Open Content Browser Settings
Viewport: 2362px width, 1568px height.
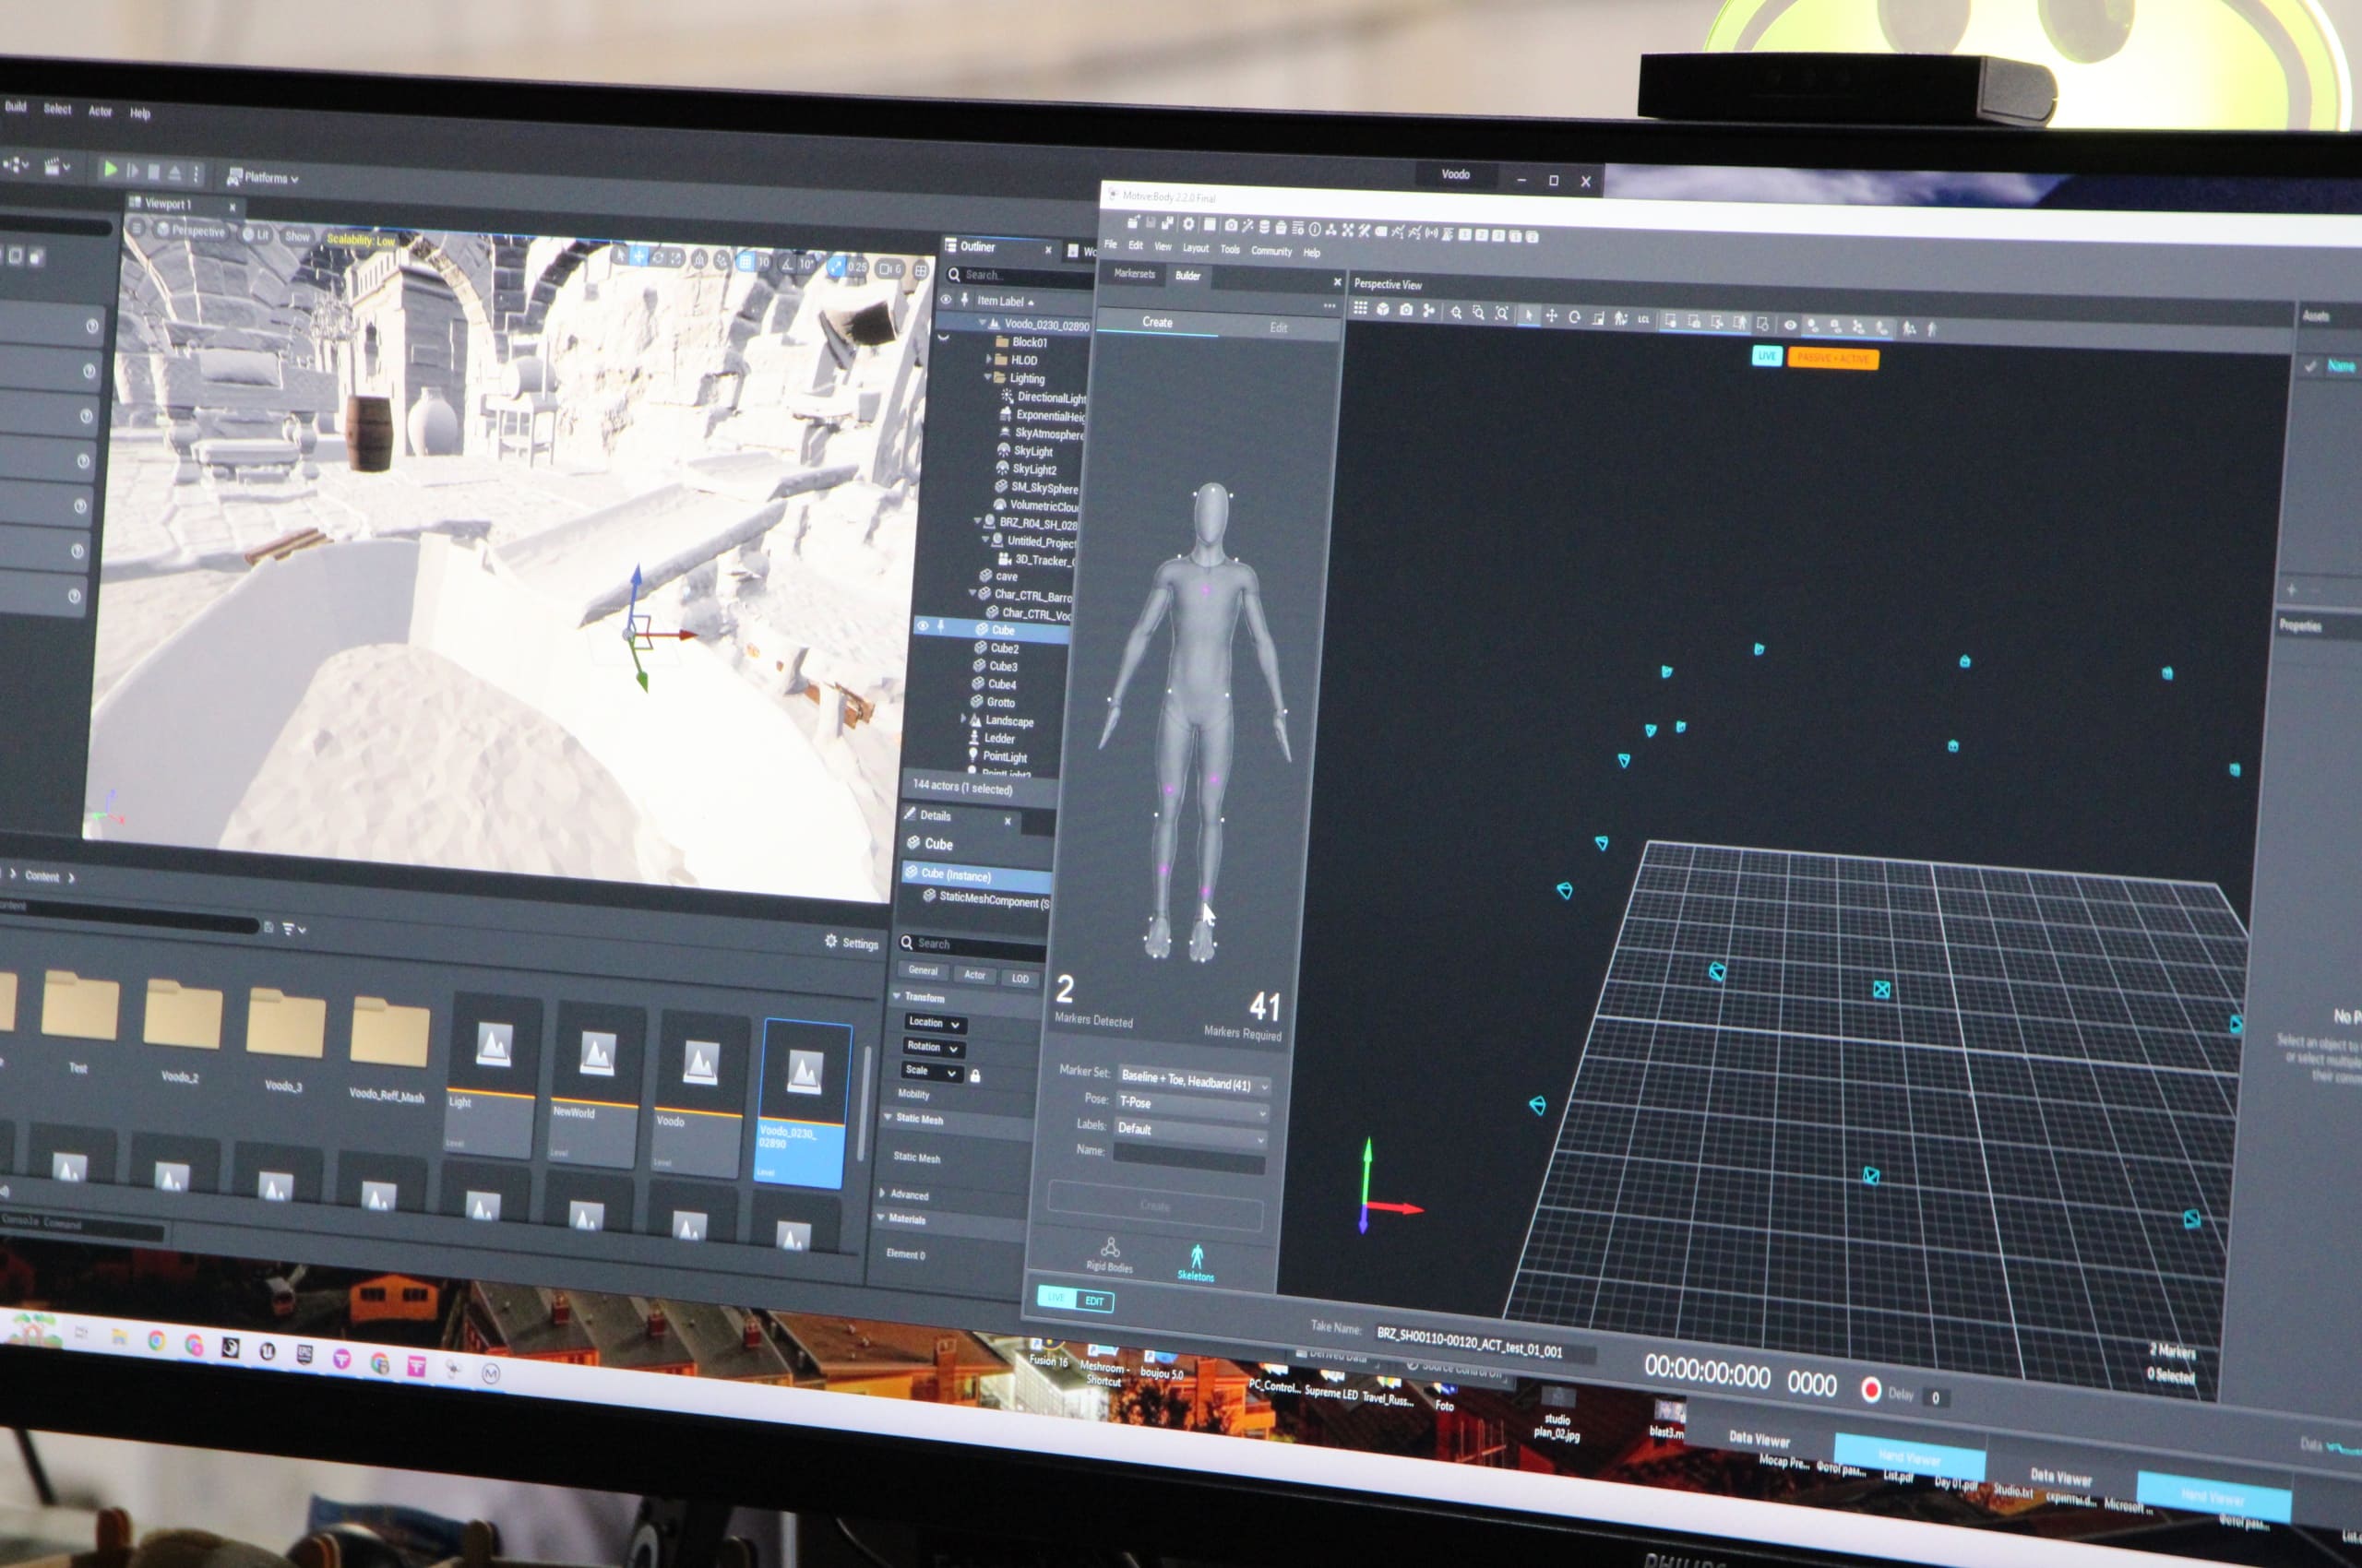point(852,942)
